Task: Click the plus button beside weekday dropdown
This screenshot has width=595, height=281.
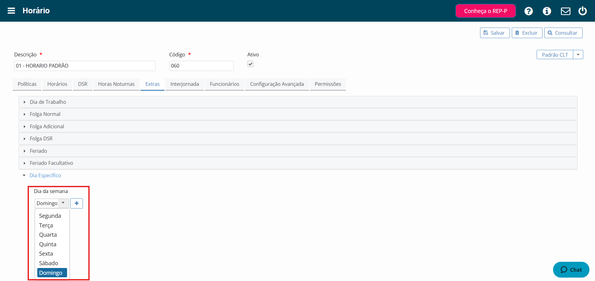Action: (x=77, y=203)
